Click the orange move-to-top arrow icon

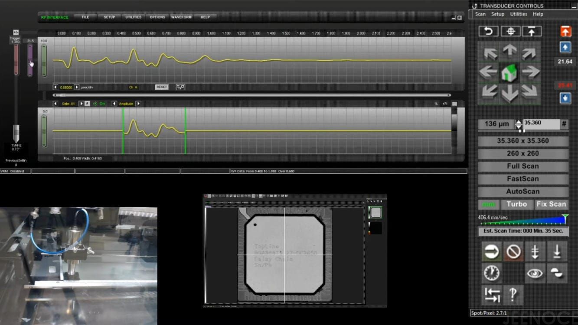565,31
